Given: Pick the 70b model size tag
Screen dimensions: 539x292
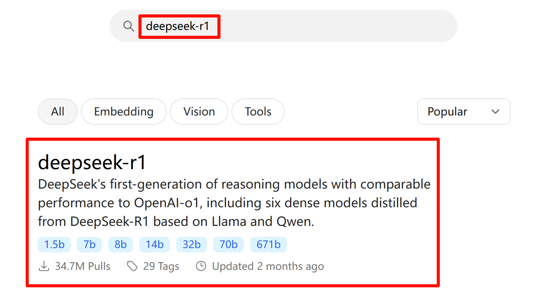Looking at the screenshot, I should (228, 245).
